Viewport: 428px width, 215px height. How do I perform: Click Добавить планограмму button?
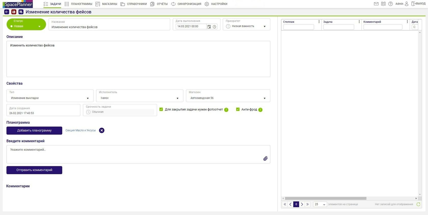34,131
